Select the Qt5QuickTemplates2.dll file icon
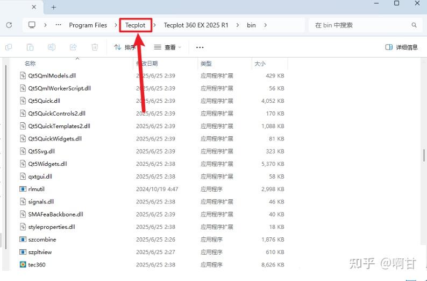This screenshot has height=281, width=427. pyautogui.click(x=23, y=126)
